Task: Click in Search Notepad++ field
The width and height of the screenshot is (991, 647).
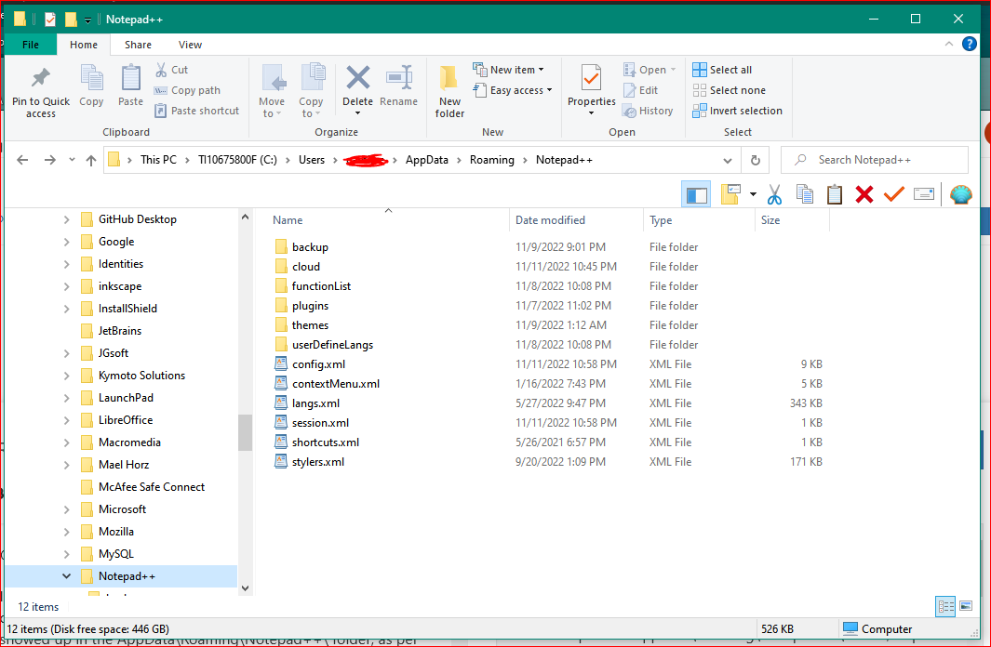Action: 875,160
